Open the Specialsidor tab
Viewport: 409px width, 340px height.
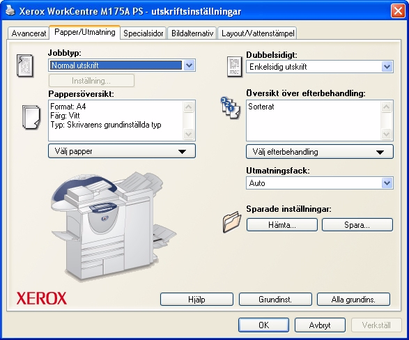pyautogui.click(x=144, y=33)
